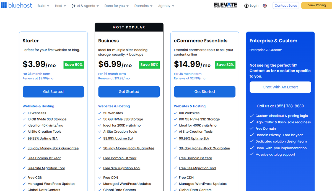Click the Starter plan title

click(30, 41)
